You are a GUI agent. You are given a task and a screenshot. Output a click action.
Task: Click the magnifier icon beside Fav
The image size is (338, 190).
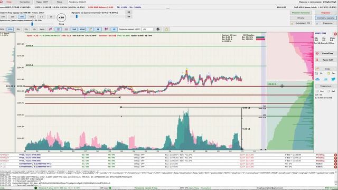coord(316,73)
